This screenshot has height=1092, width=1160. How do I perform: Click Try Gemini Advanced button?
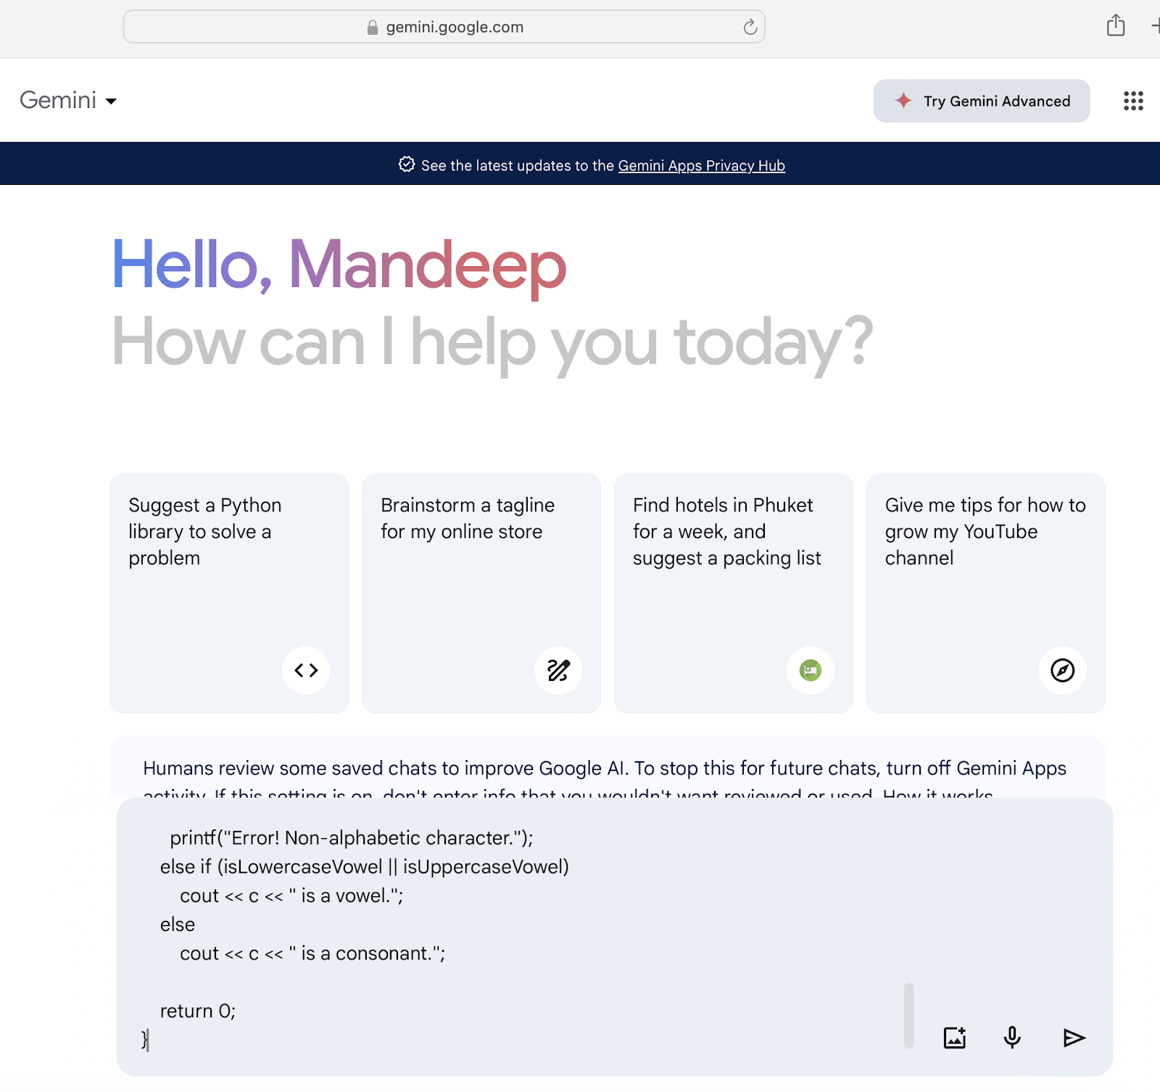[982, 101]
